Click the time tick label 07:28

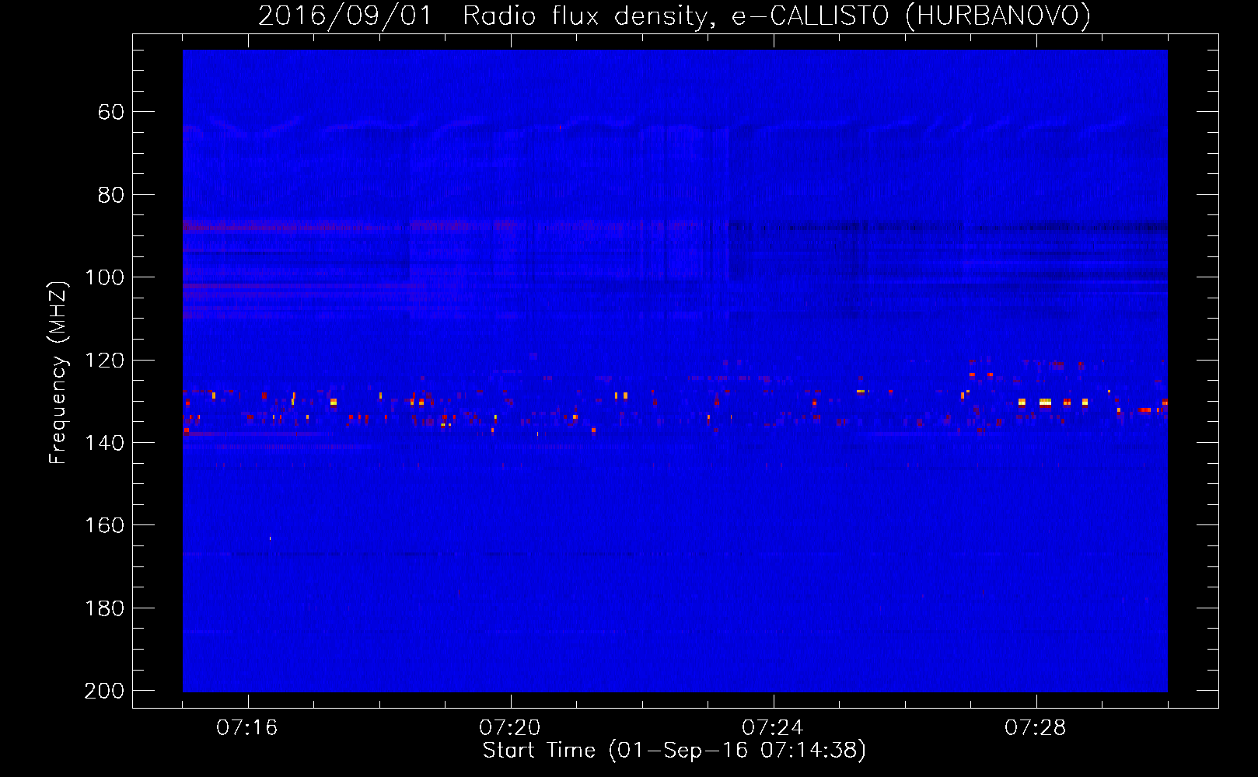1036,728
